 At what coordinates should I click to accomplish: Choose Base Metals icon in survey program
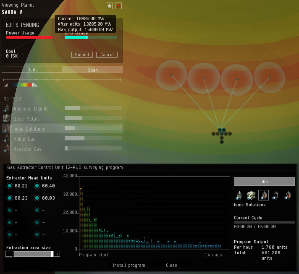(x=251, y=195)
